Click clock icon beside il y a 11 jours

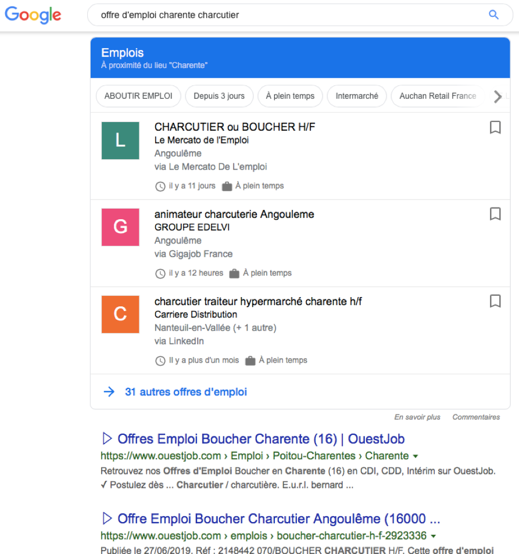tap(160, 186)
